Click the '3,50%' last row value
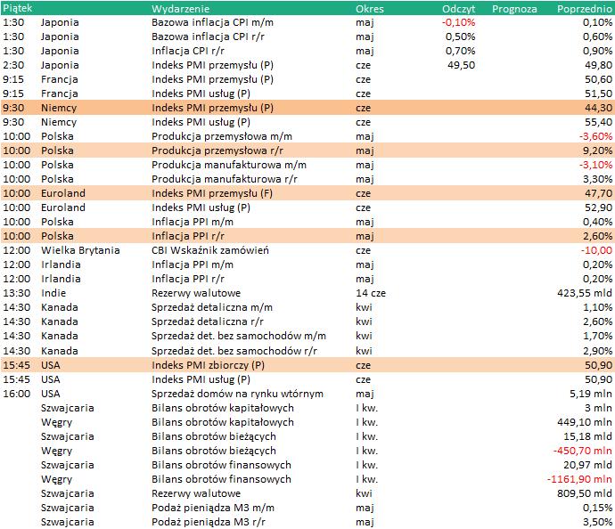 (x=597, y=522)
